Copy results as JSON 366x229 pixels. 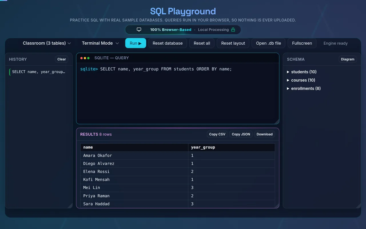[x=241, y=134]
